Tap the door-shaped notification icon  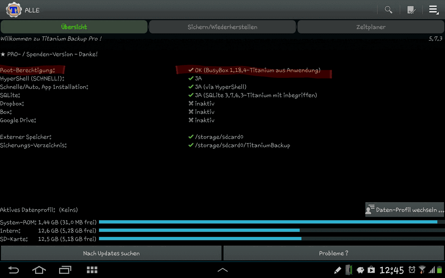[349, 270]
